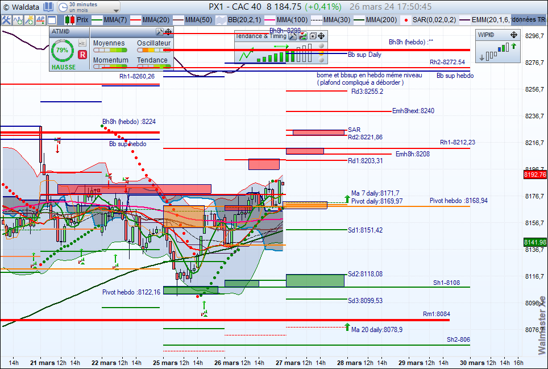Click the add drawing wand icon
548x369 pixels.
(29, 20)
